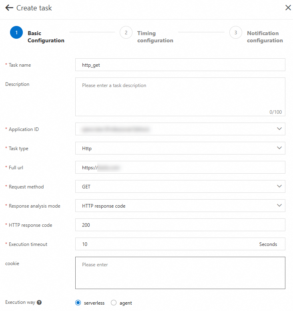
Task: Close the Create task panel
Action: tap(288, 8)
